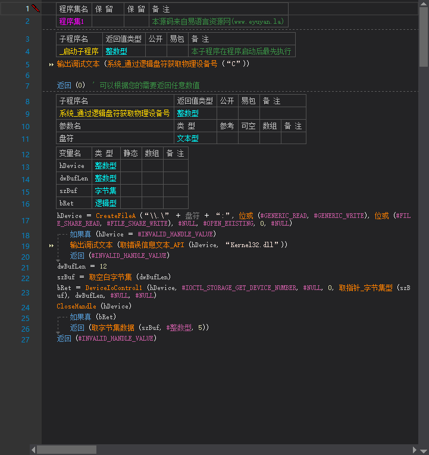Image resolution: width=429 pixels, height=455 pixels.
Task: Click the right arrow of horizontal scrollbar
Action: coord(415,450)
